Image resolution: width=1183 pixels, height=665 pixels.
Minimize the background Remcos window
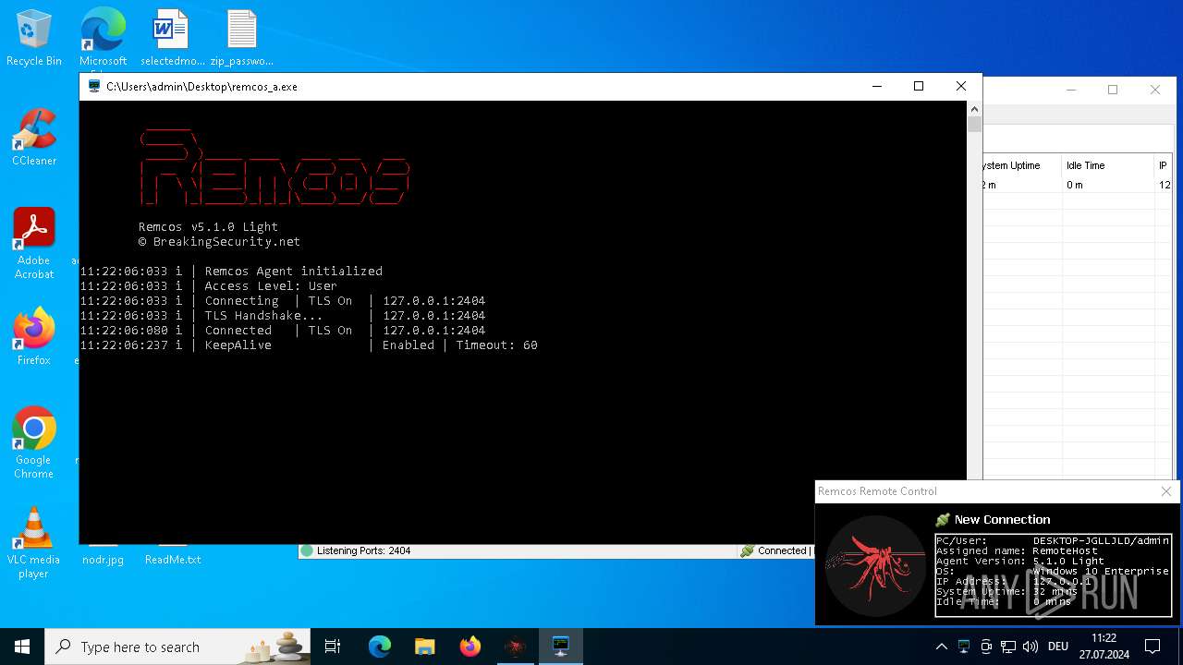(1071, 90)
